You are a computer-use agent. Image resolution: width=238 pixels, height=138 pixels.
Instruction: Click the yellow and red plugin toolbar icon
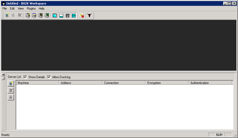82,16
